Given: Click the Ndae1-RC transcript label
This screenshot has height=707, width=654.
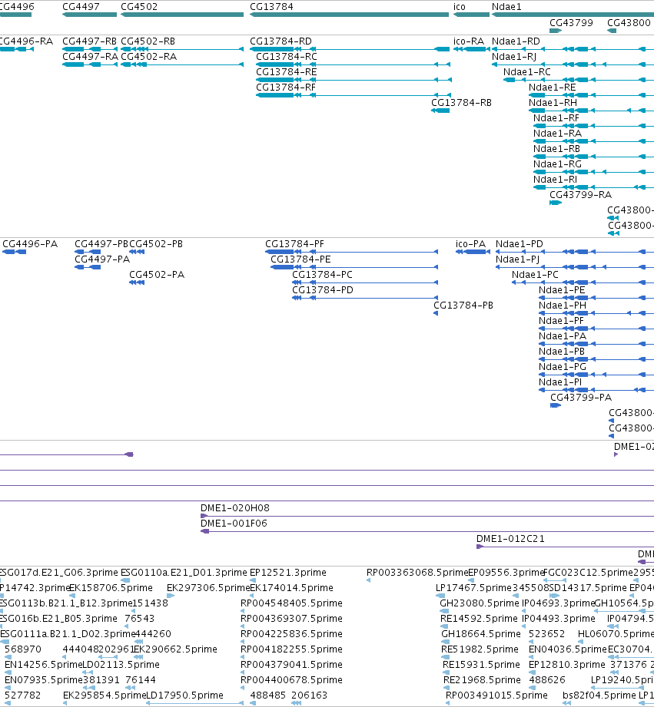Looking at the screenshot, I should point(527,71).
